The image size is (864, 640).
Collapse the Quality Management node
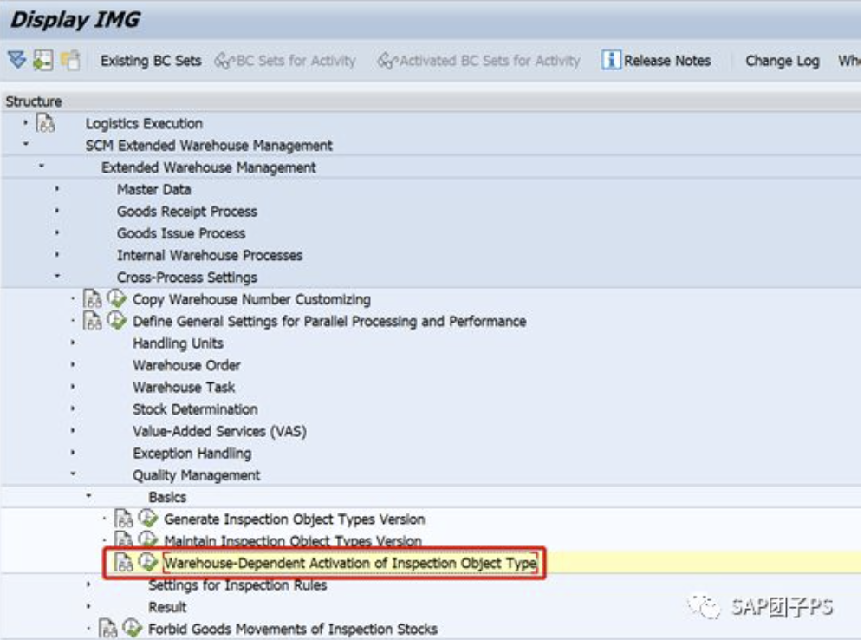[73, 473]
